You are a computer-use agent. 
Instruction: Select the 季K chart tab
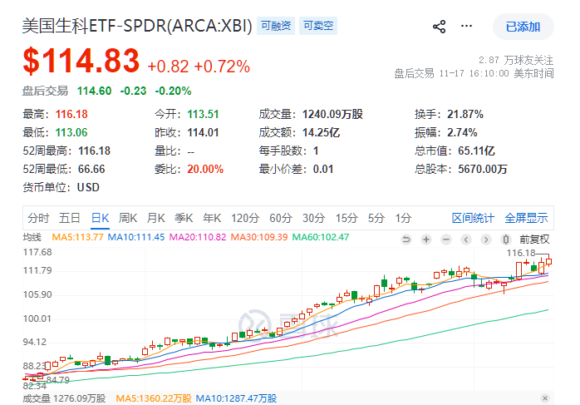tap(184, 218)
